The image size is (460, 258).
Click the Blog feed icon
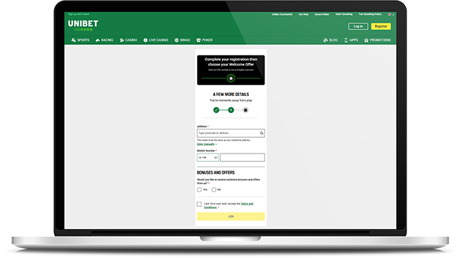coord(326,40)
